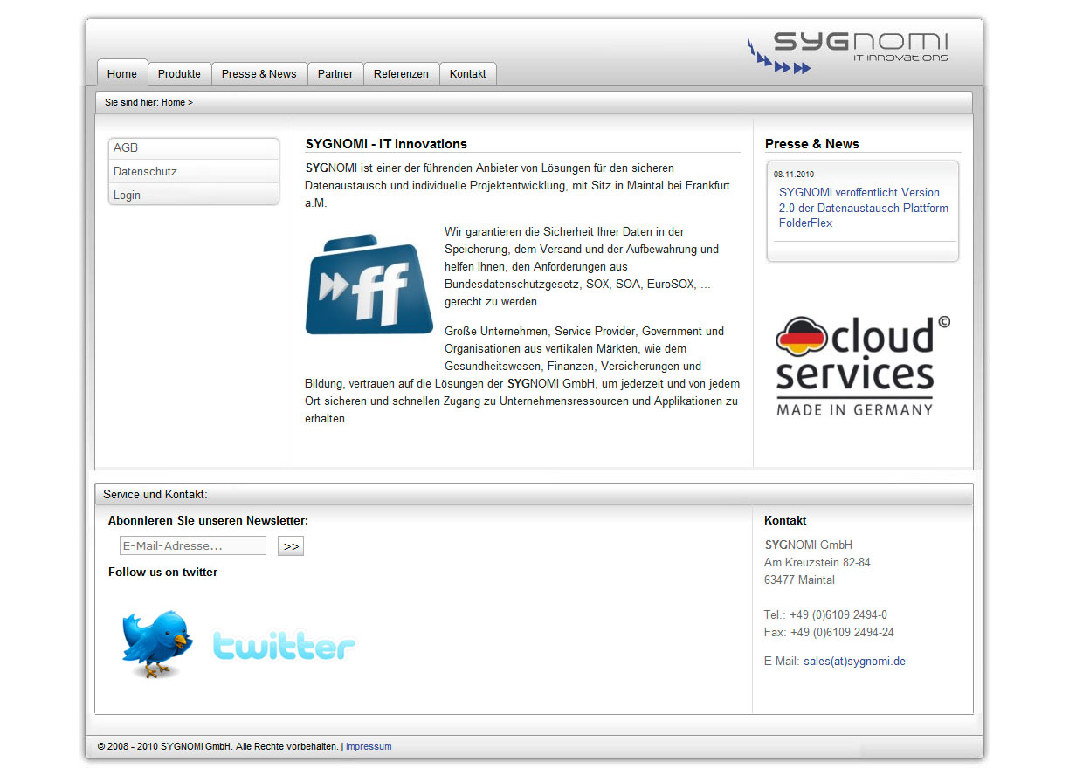Click the Twitter bird icon

coord(157,643)
